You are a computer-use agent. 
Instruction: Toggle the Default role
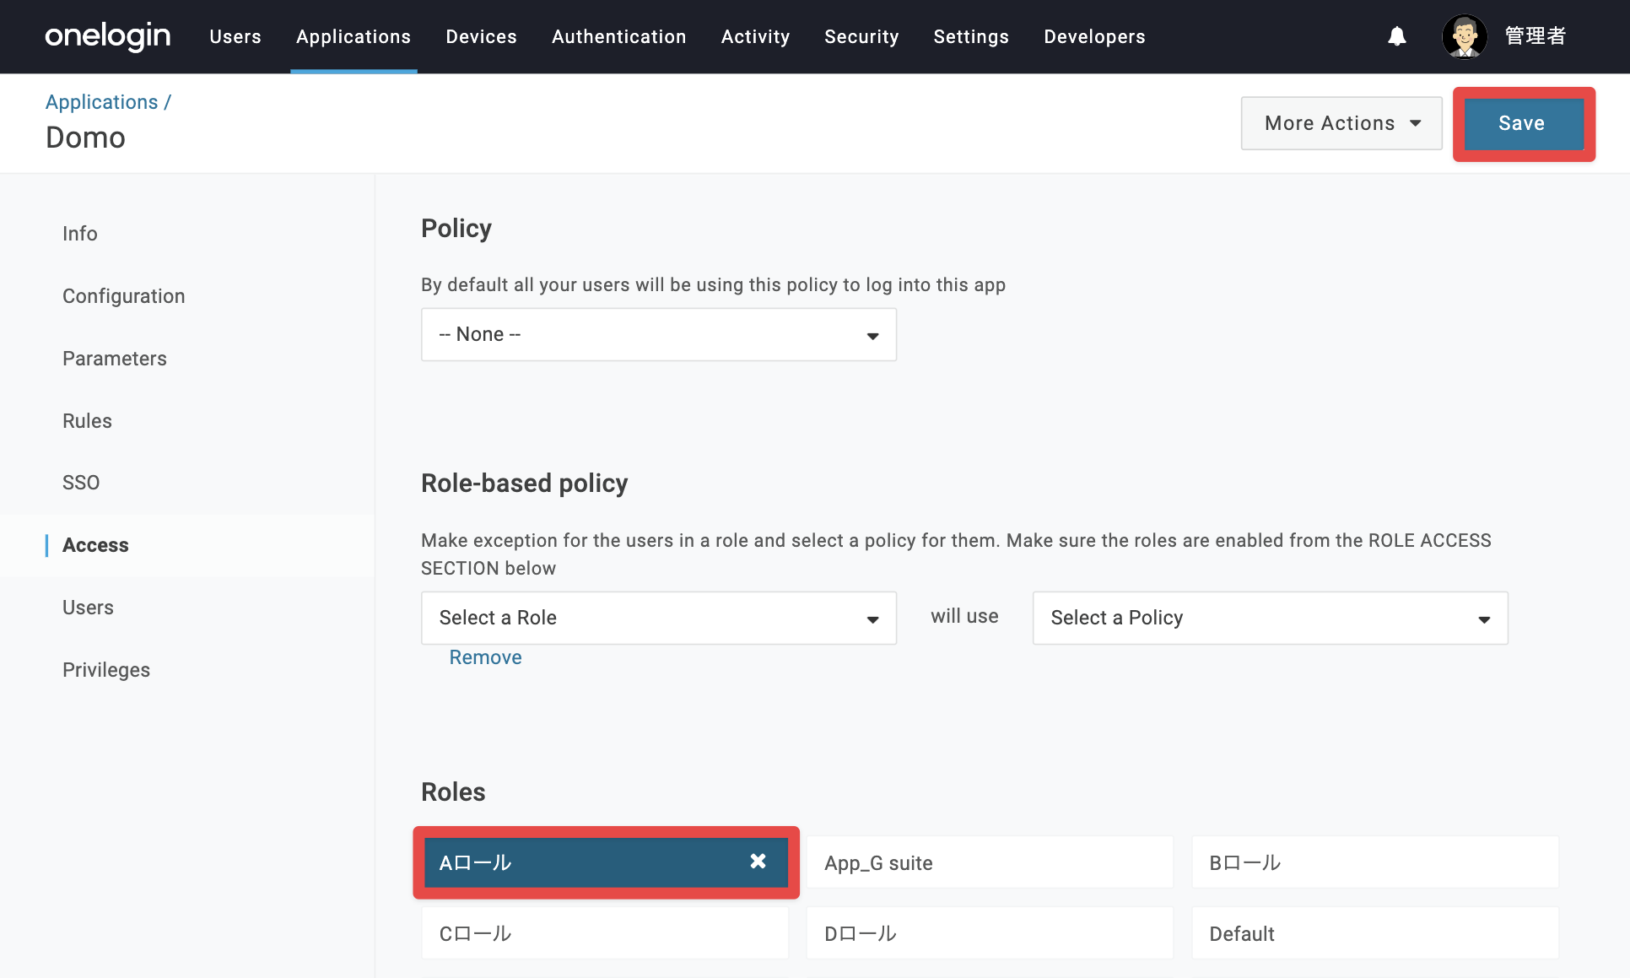pos(1375,933)
